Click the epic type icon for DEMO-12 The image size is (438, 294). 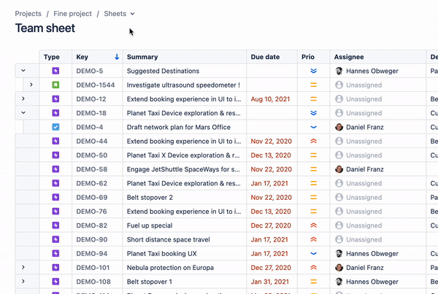[x=55, y=98]
